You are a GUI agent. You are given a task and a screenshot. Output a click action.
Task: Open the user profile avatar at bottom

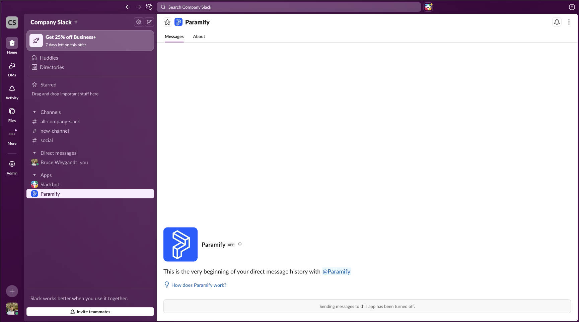(x=12, y=309)
